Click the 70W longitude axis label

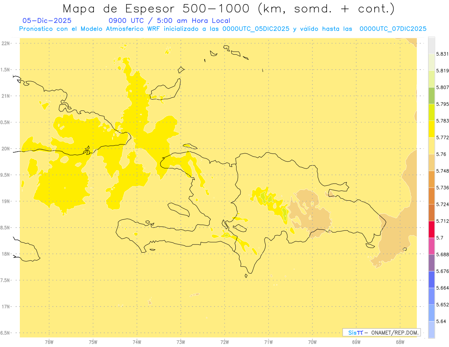click(x=312, y=342)
